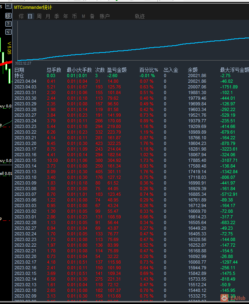Click date cell 2023.02.28
This screenshot has width=249, height=304.
click(x=25, y=222)
